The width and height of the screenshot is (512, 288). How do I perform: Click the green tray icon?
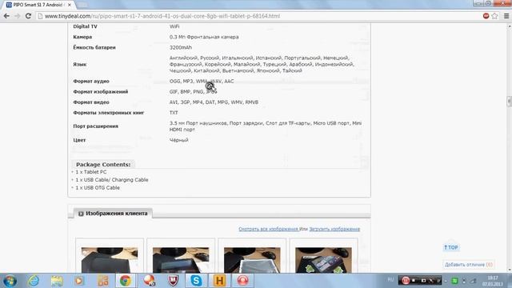pos(454,281)
